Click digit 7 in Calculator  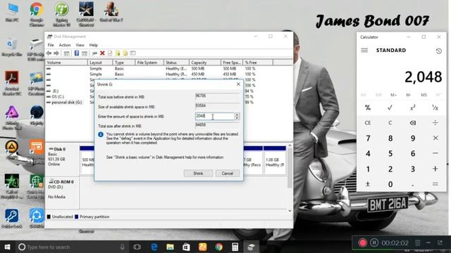[x=368, y=138]
